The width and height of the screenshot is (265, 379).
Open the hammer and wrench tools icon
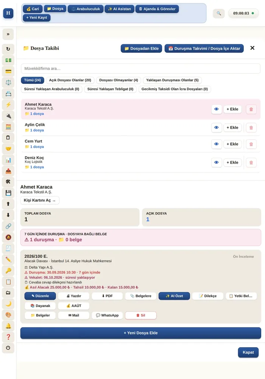(8, 182)
